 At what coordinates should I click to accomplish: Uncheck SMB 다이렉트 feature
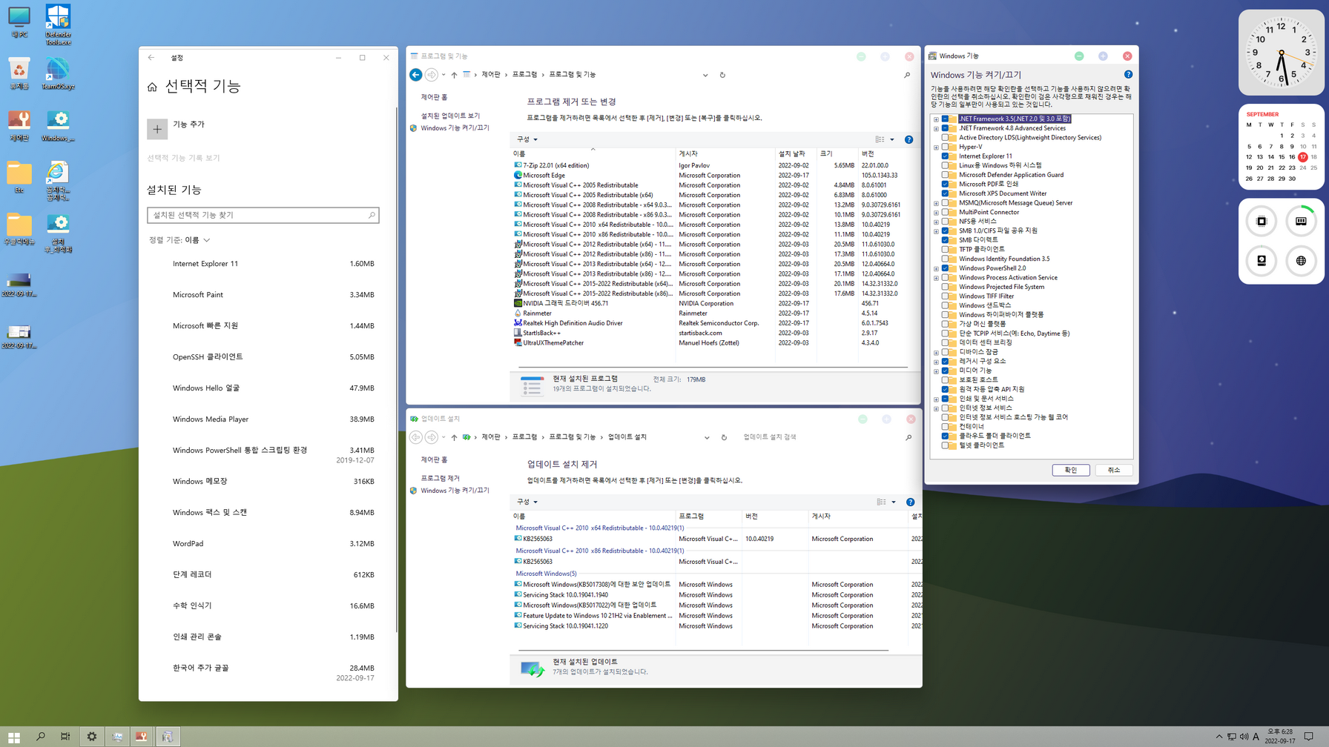945,240
